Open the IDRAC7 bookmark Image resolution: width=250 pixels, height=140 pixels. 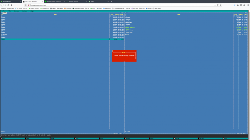(x=53, y=8)
